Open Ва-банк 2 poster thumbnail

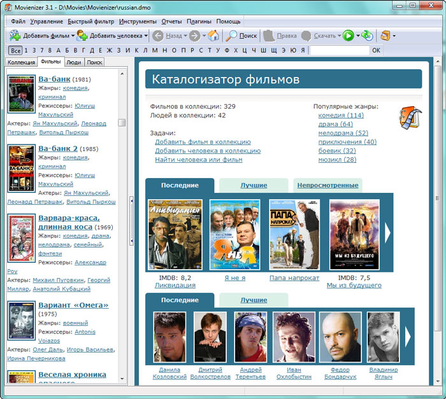point(21,168)
